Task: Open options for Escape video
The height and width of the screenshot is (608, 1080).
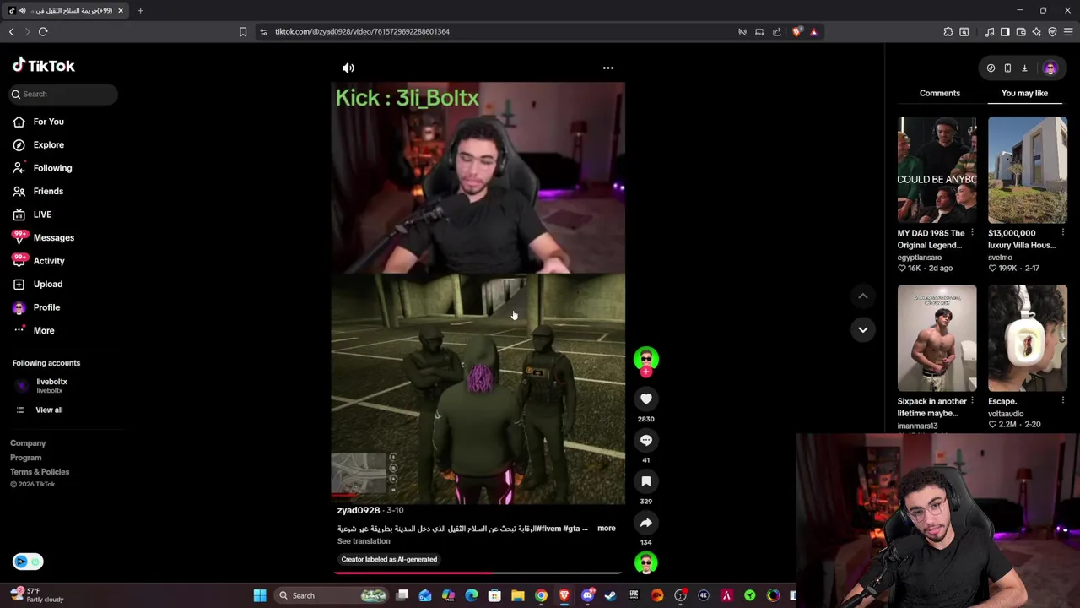Action: click(1062, 400)
